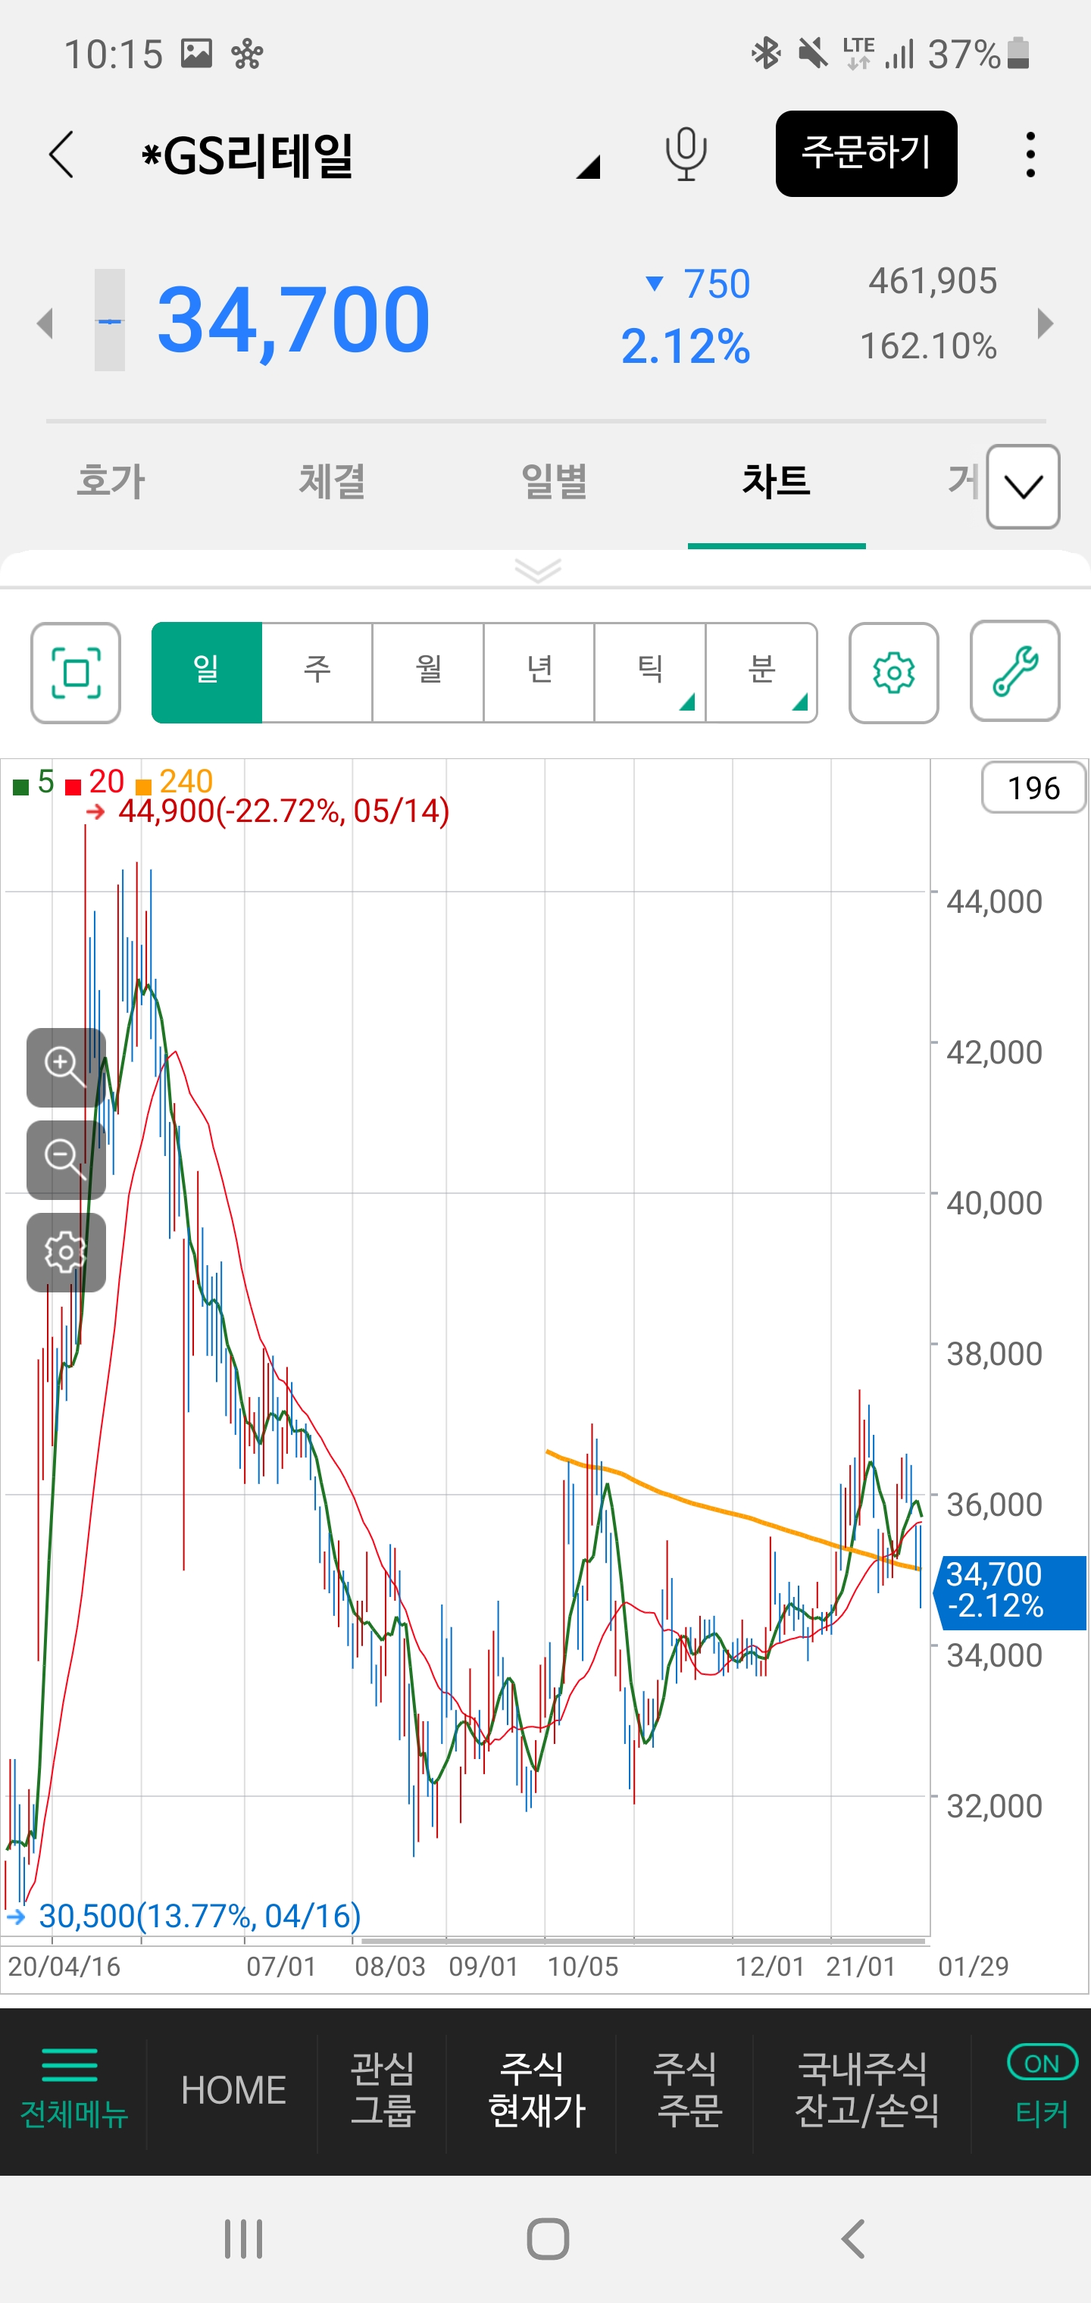Open the wrench chart tools icon

[x=1015, y=671]
